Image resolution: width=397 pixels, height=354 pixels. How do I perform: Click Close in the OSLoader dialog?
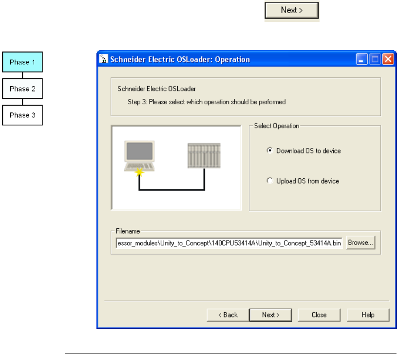pyautogui.click(x=319, y=315)
